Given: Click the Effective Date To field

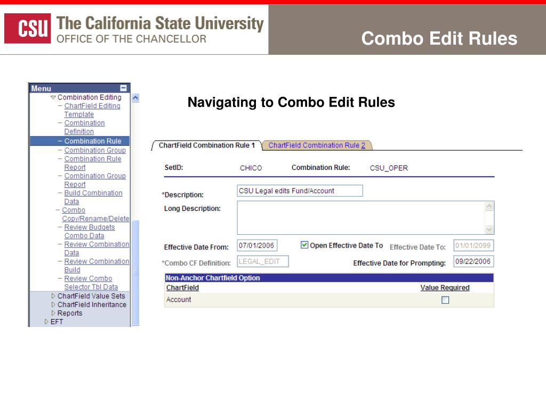Looking at the screenshot, I should pyautogui.click(x=473, y=245).
